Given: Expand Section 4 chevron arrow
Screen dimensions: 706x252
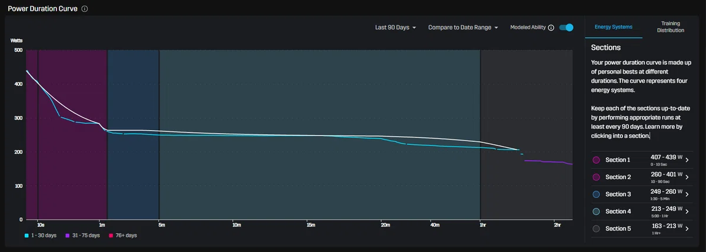Looking at the screenshot, I should (687, 211).
